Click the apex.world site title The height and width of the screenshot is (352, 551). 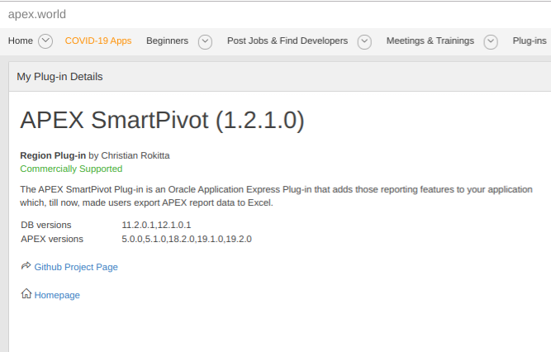37,14
